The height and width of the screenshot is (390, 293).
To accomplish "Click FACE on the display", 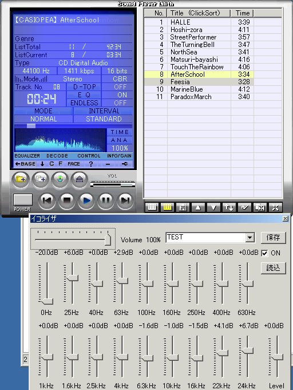I will [x=74, y=164].
